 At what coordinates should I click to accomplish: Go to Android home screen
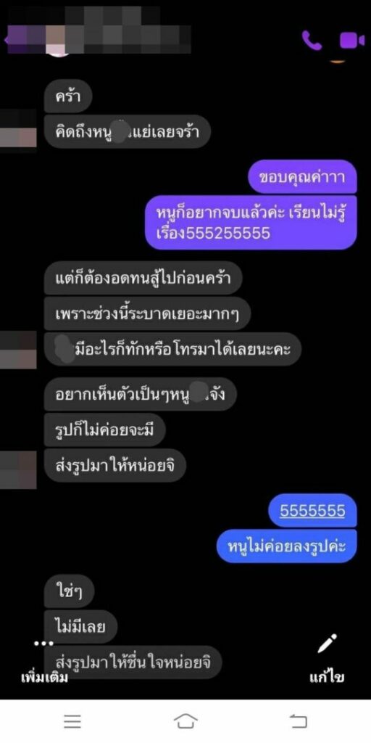[185, 721]
